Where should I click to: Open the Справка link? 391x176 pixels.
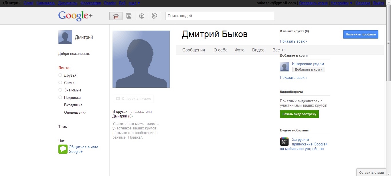click(x=363, y=3)
